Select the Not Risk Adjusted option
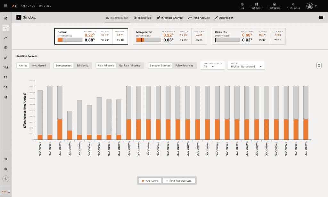The width and height of the screenshot is (328, 197). [129, 65]
